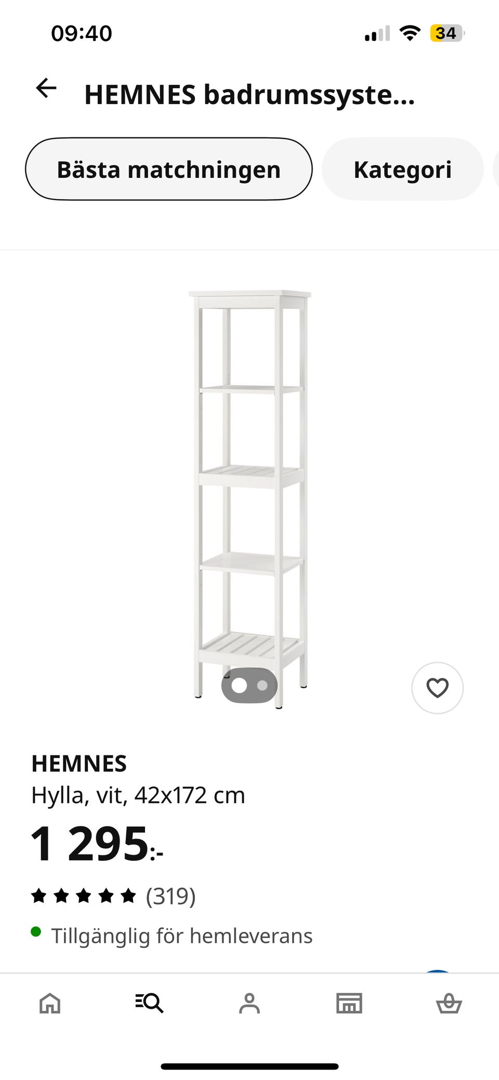Open the Kategori filter chip
Image resolution: width=499 pixels, height=1080 pixels.
coord(403,169)
